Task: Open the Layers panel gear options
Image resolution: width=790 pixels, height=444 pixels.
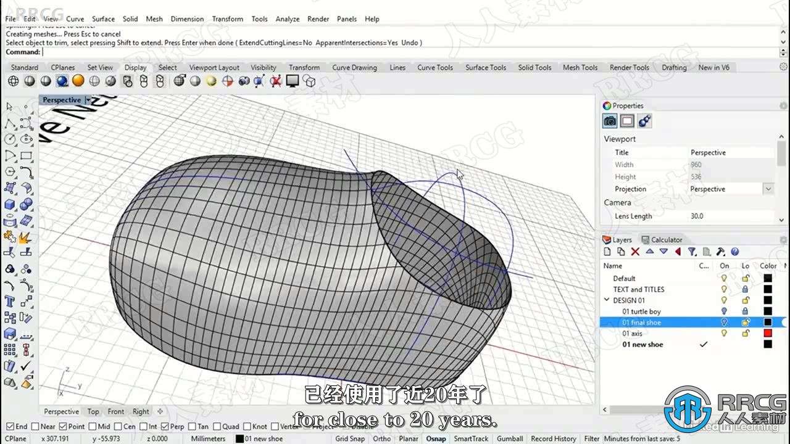Action: (x=783, y=240)
